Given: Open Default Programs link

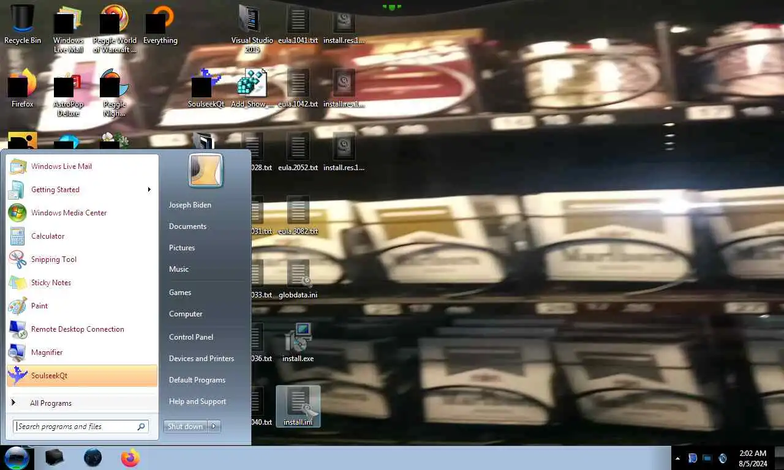Looking at the screenshot, I should tap(197, 380).
